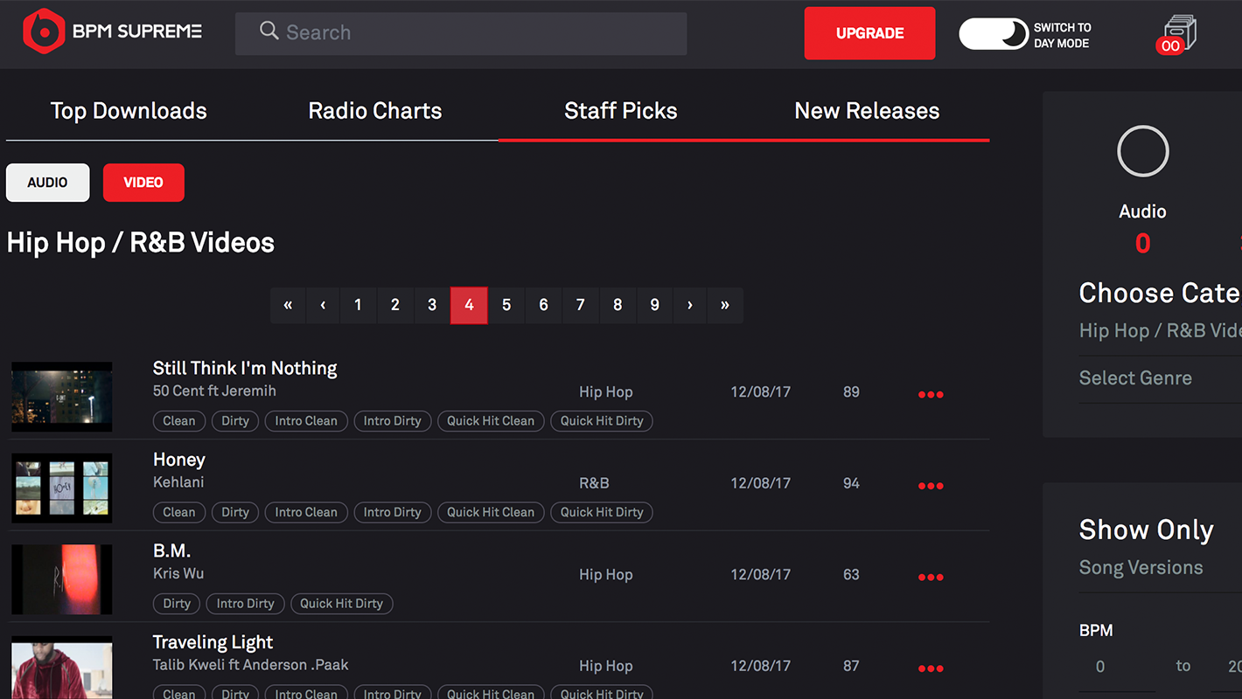Image resolution: width=1242 pixels, height=699 pixels.
Task: Switch to the Top Downloads tab
Action: [129, 111]
